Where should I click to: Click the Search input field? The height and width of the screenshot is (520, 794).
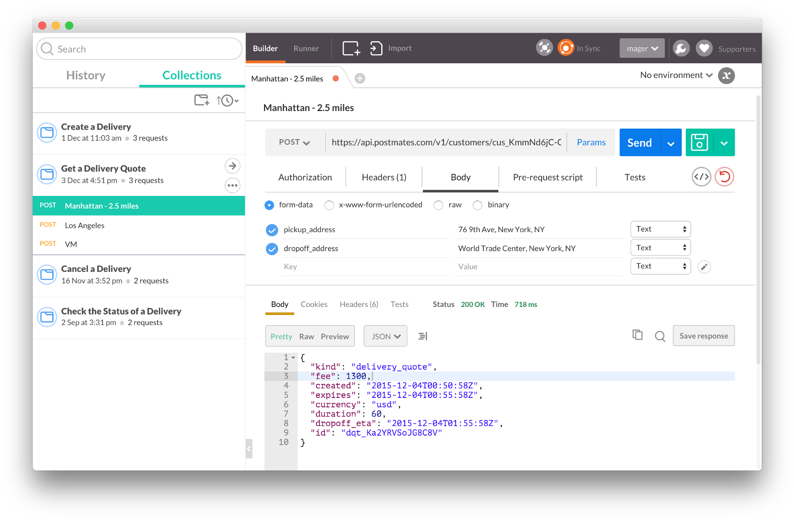click(139, 49)
